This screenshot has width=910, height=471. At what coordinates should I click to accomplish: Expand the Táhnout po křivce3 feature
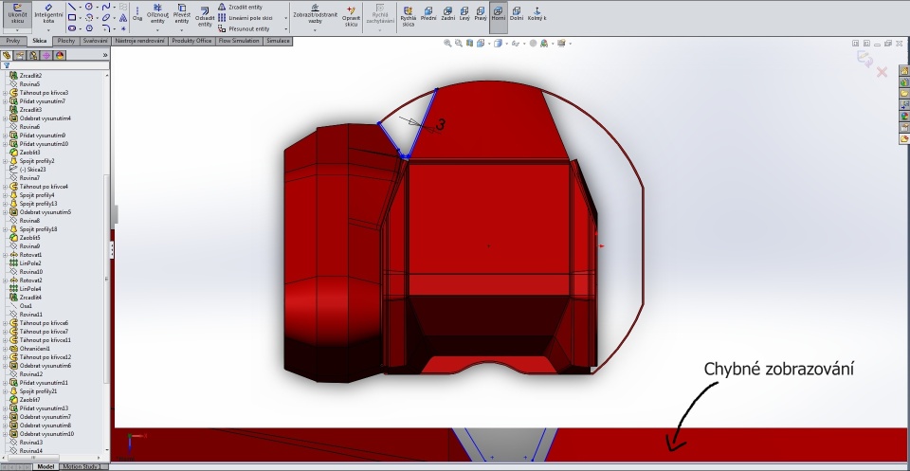tap(5, 93)
